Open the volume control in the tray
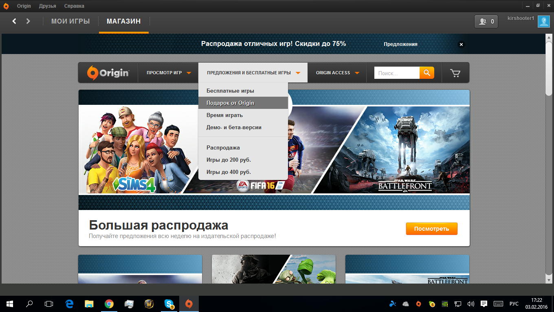The image size is (554, 312). click(x=471, y=303)
